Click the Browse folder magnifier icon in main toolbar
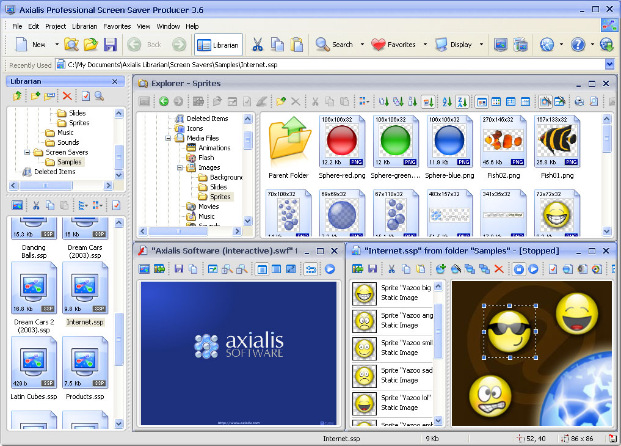This screenshot has width=621, height=446. (x=71, y=45)
